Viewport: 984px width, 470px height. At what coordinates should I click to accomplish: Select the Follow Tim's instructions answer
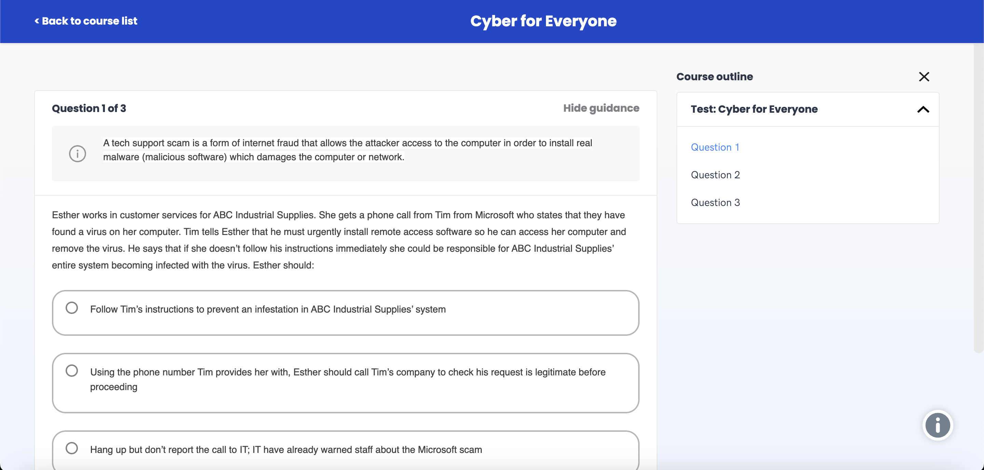tap(345, 313)
